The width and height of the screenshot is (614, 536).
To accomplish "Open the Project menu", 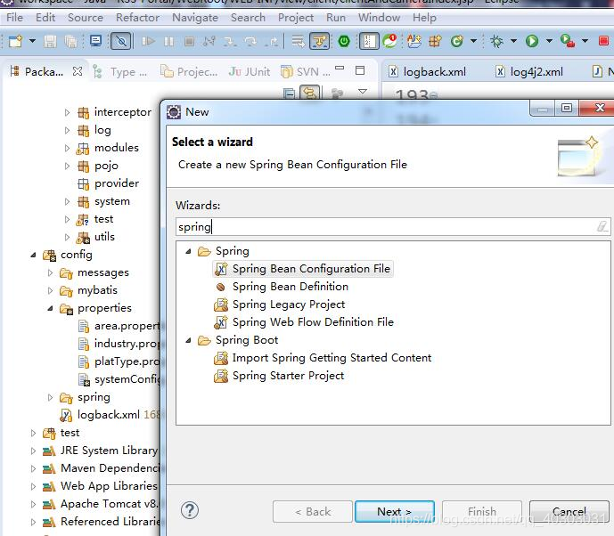I will point(296,18).
